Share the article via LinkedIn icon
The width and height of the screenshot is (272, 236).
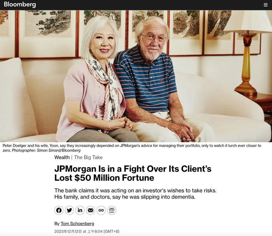point(80,210)
